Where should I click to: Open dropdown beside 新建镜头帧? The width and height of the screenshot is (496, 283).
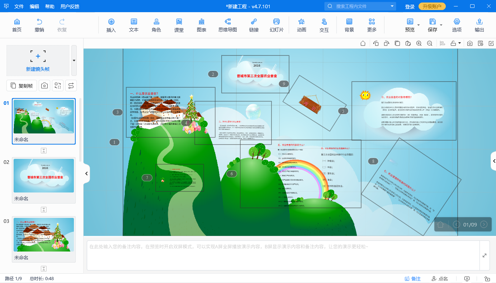pyautogui.click(x=74, y=60)
